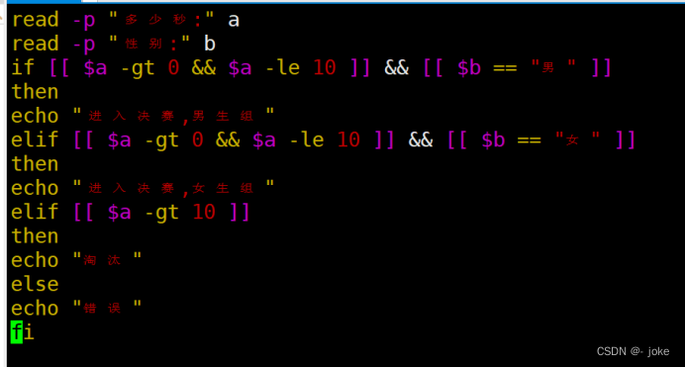Click "elif" on the "$a -gt 10" line
This screenshot has width=685, height=368.
point(35,212)
